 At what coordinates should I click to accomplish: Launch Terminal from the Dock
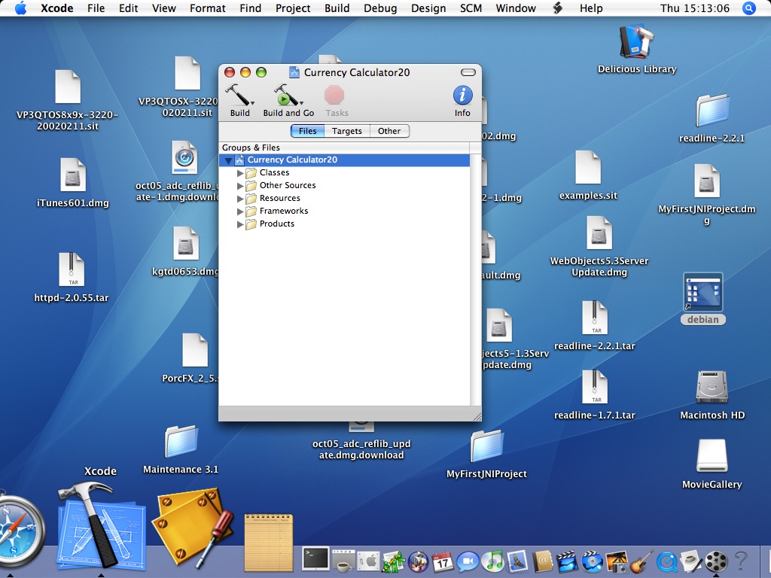coord(315,558)
